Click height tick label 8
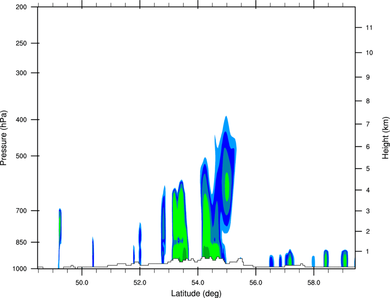The image size is (390, 298). (x=368, y=101)
